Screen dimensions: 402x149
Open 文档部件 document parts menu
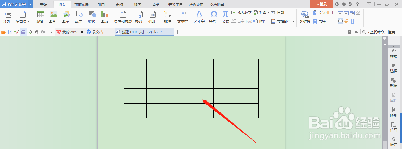click(283, 21)
